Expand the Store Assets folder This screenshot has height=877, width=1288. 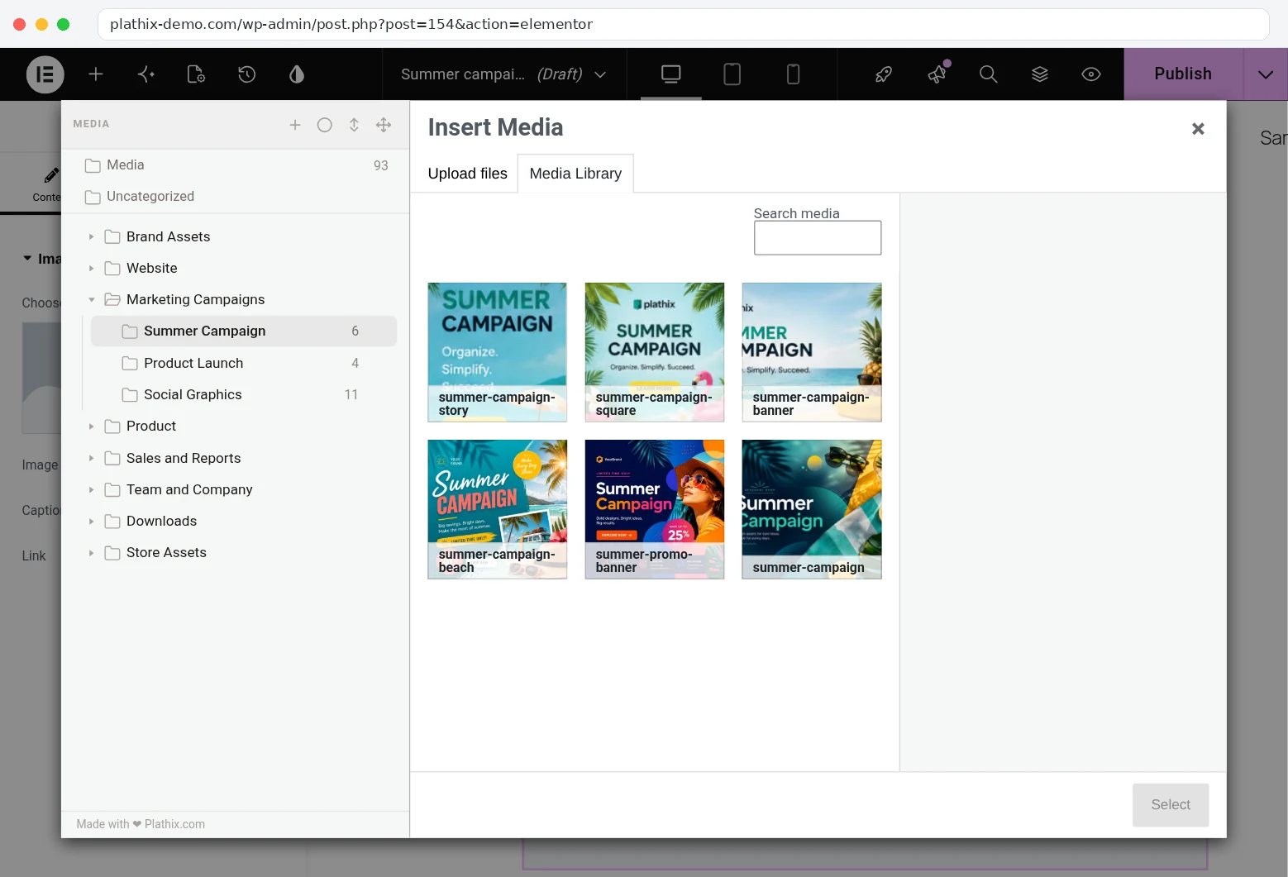point(91,553)
